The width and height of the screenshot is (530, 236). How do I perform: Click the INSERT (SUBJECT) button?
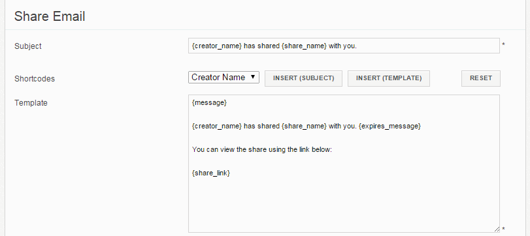[x=303, y=78]
